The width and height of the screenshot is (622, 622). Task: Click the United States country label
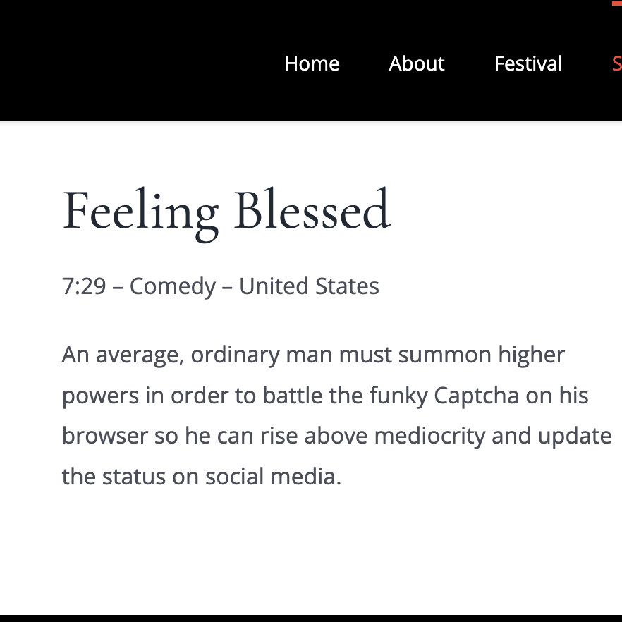click(309, 287)
